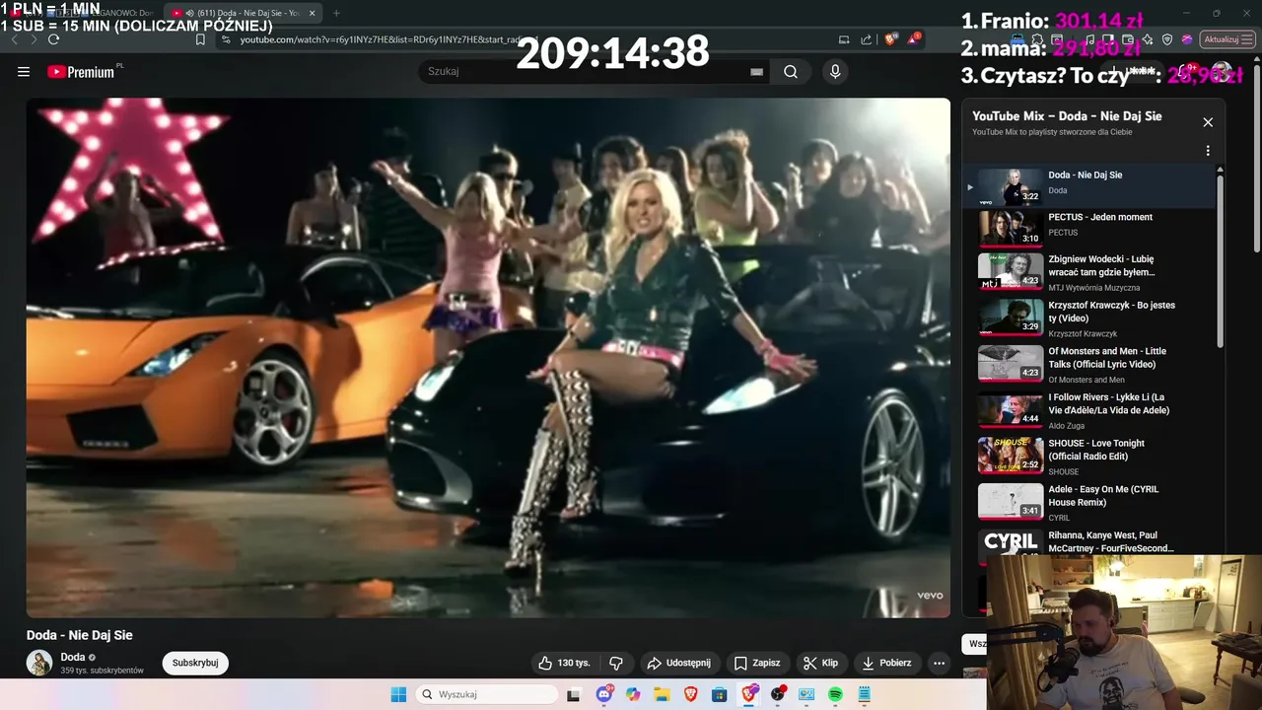
Task: Click the magnifier search button
Action: click(791, 71)
